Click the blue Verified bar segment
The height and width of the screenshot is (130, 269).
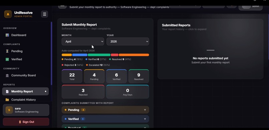pyautogui.click(x=80, y=55)
